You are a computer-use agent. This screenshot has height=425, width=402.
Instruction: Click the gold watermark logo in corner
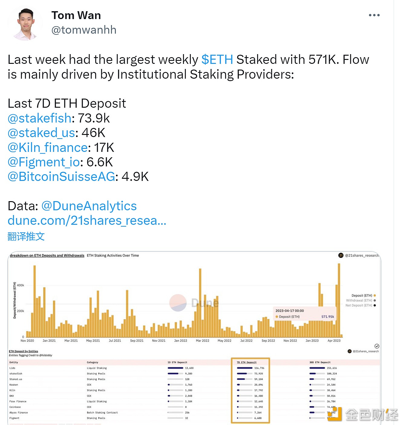pyautogui.click(x=335, y=414)
